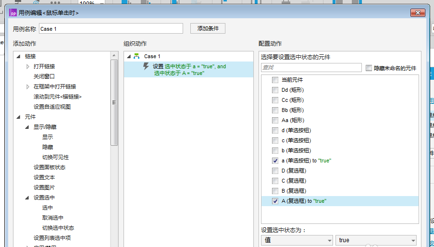The height and width of the screenshot is (247, 434).
Task: Open the true value dropdown
Action: coord(376,240)
